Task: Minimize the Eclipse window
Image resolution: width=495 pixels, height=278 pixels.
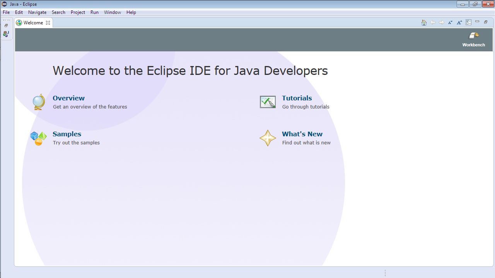Action: click(x=463, y=4)
